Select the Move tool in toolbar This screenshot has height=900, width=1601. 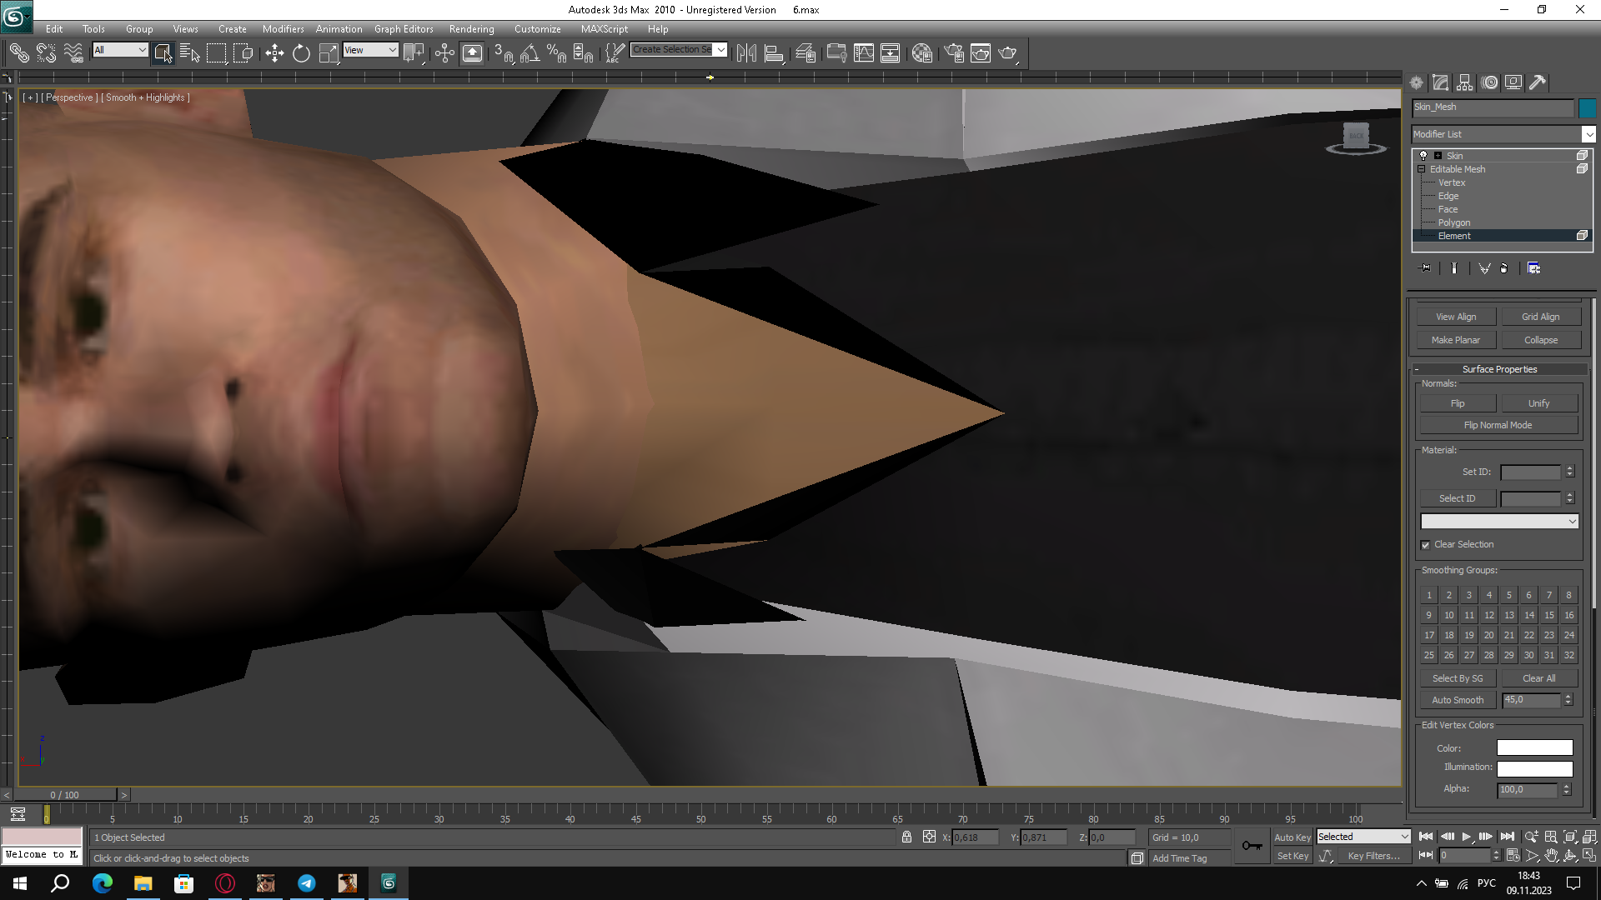[x=274, y=53]
